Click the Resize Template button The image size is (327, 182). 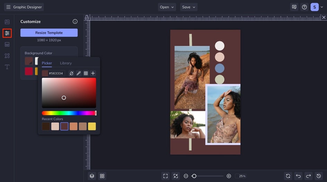pyautogui.click(x=49, y=33)
